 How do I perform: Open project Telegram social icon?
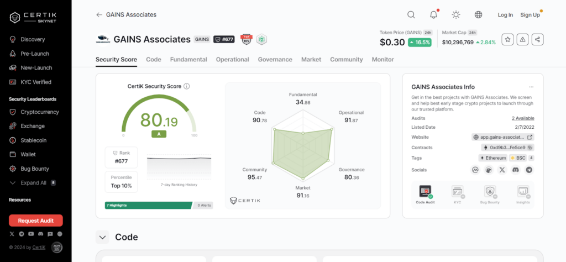(529, 170)
